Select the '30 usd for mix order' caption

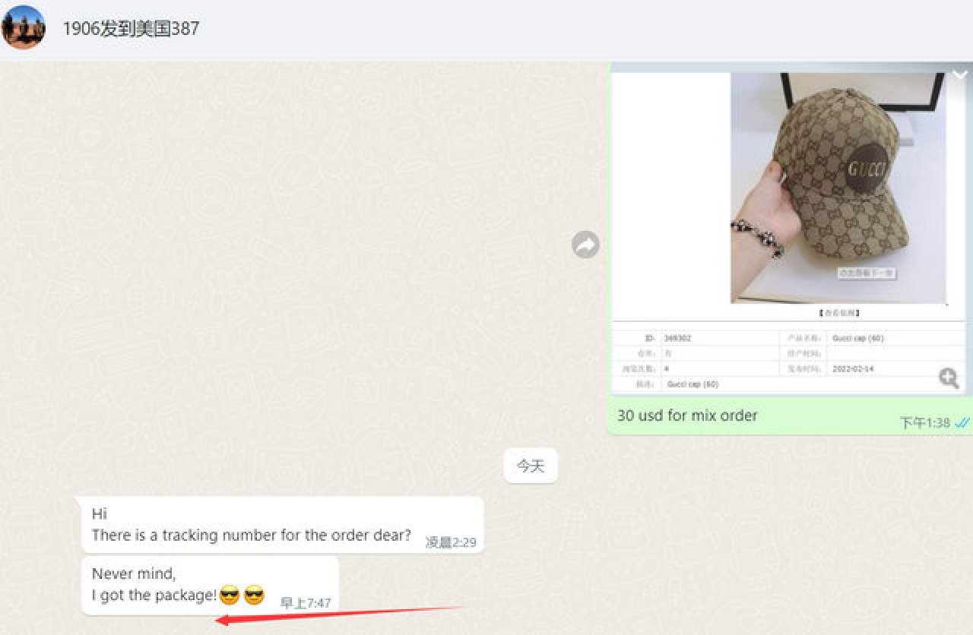click(x=687, y=415)
